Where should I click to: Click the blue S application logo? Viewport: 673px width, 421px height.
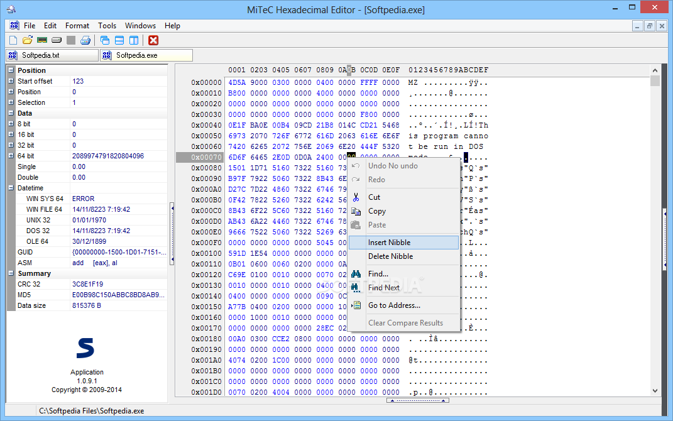pos(85,348)
